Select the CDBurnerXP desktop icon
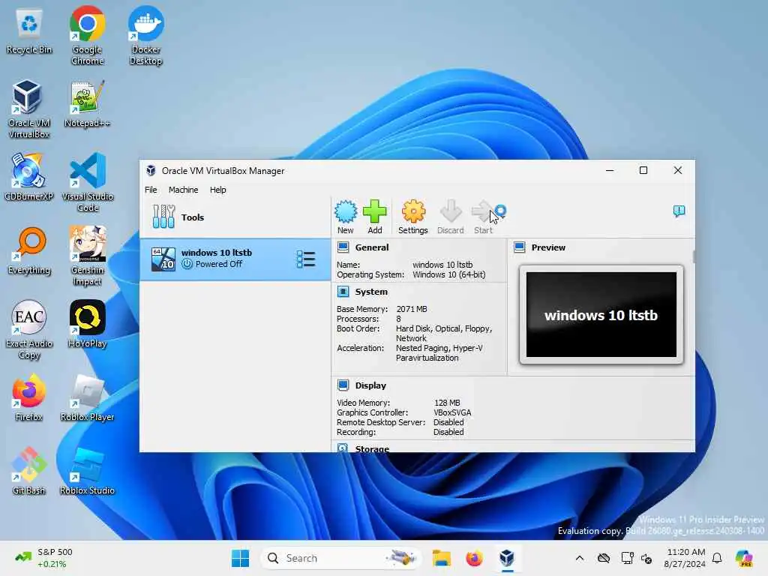This screenshot has height=576, width=768. click(x=29, y=177)
